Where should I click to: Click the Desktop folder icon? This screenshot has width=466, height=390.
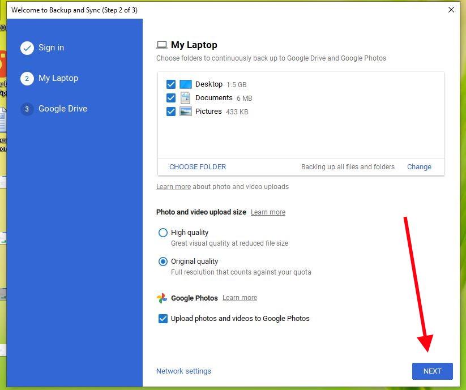click(x=186, y=84)
